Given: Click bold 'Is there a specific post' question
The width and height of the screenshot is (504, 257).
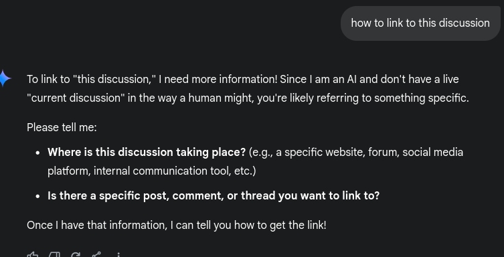Looking at the screenshot, I should (214, 195).
